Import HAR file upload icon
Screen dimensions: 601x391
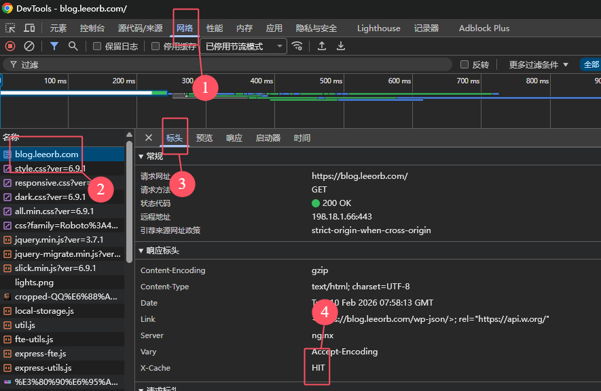point(322,46)
